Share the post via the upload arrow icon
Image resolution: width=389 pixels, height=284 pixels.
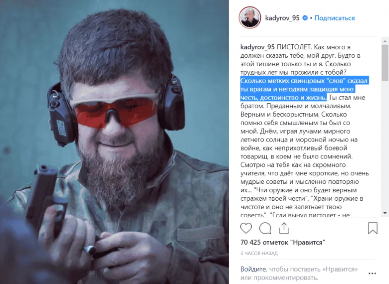[x=284, y=228]
